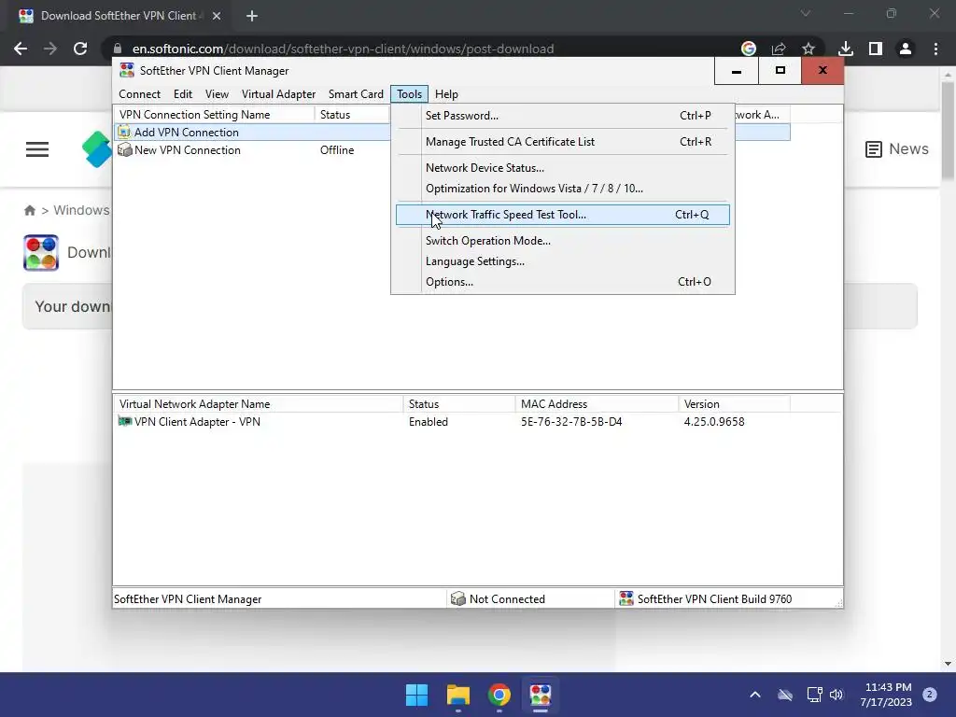Viewport: 956px width, 717px height.
Task: Select version text 4.25.0.9658
Action: pyautogui.click(x=714, y=422)
